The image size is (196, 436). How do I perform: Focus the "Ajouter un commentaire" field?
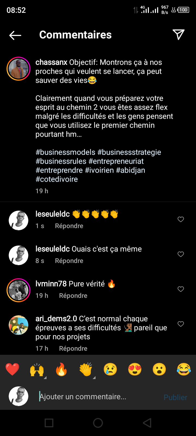[x=98, y=397]
